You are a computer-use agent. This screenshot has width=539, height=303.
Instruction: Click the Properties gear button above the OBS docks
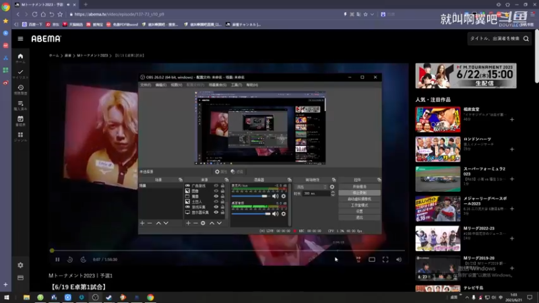click(221, 172)
